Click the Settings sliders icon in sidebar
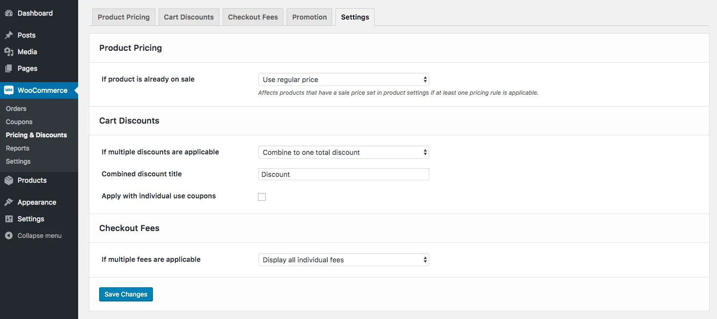 9,219
